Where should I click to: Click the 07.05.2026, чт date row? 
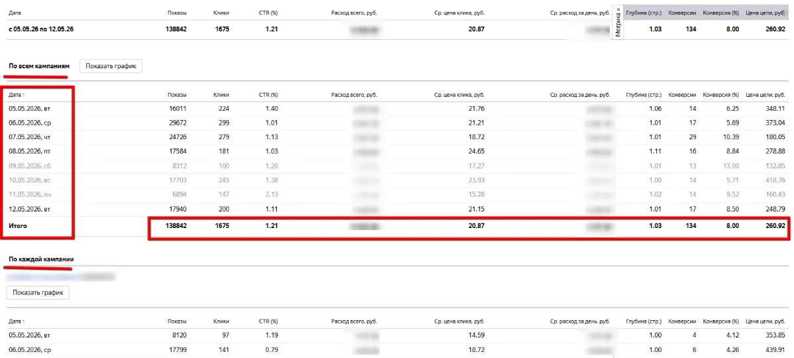(x=29, y=137)
